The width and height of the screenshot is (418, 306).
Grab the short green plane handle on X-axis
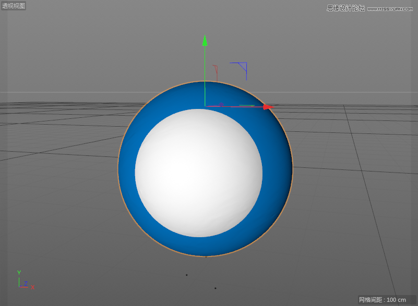coord(247,106)
